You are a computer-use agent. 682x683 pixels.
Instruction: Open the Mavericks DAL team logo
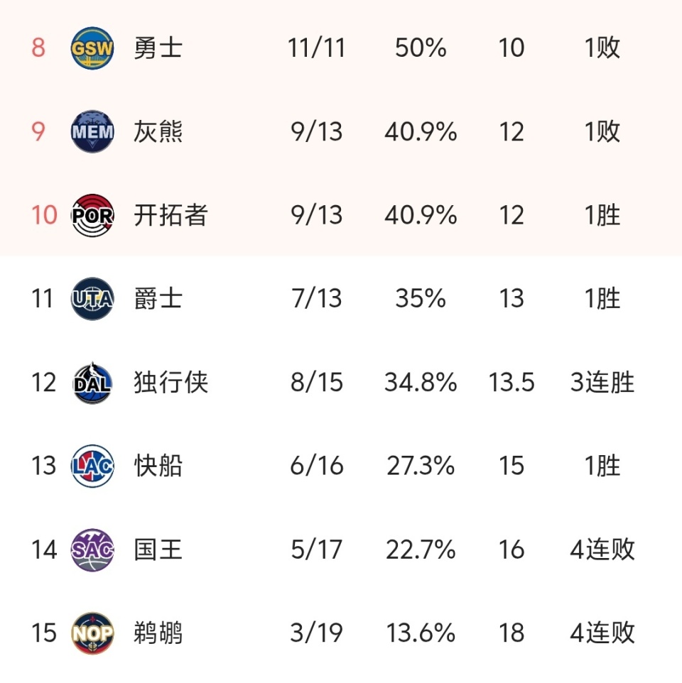coord(92,383)
